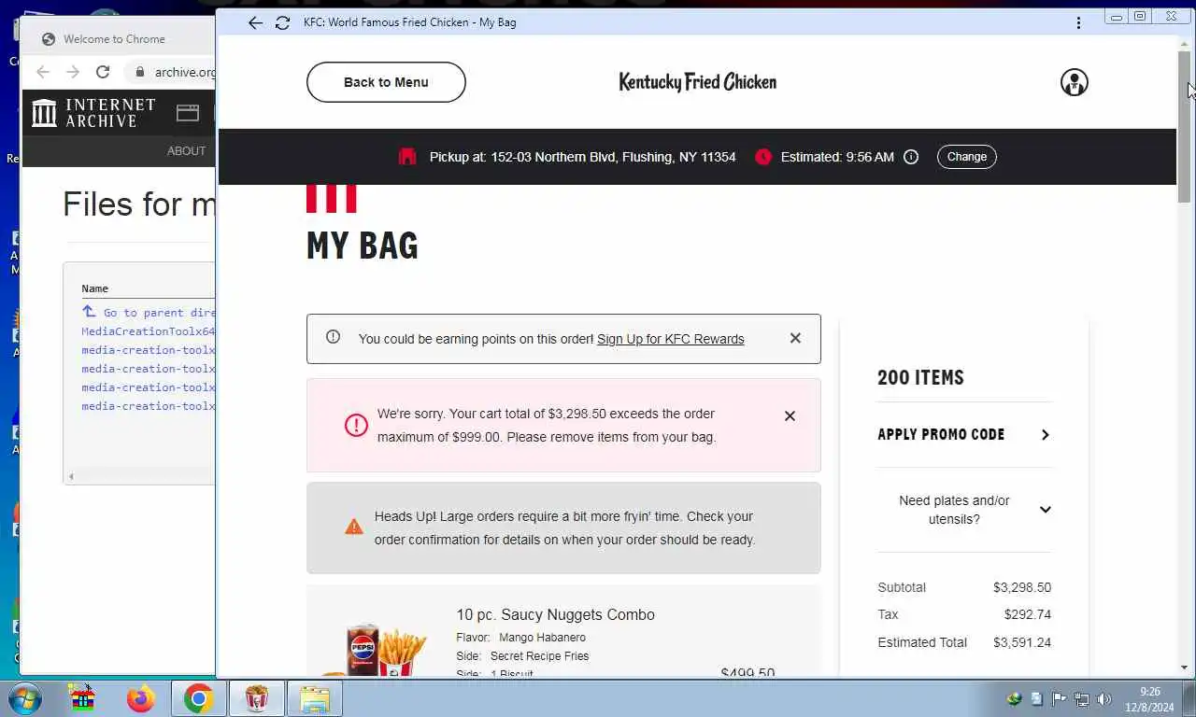Screen dimensions: 1196x717
Task: Launch Firefox from the taskbar
Action: [x=141, y=698]
